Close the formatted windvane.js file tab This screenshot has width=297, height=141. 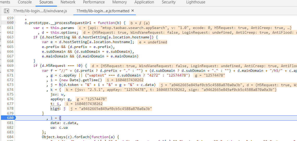point(133,11)
